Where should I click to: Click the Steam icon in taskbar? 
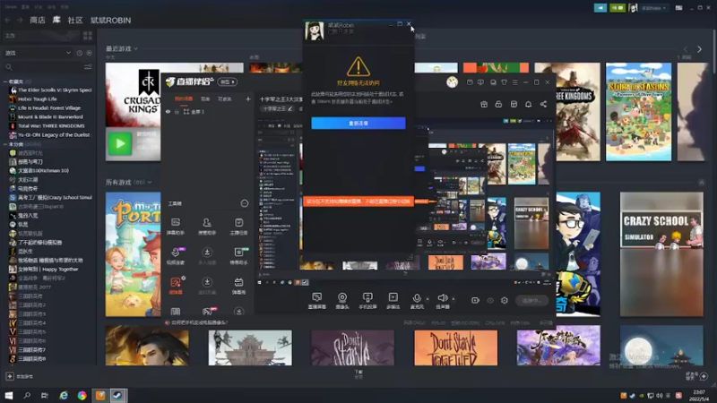coord(118,395)
